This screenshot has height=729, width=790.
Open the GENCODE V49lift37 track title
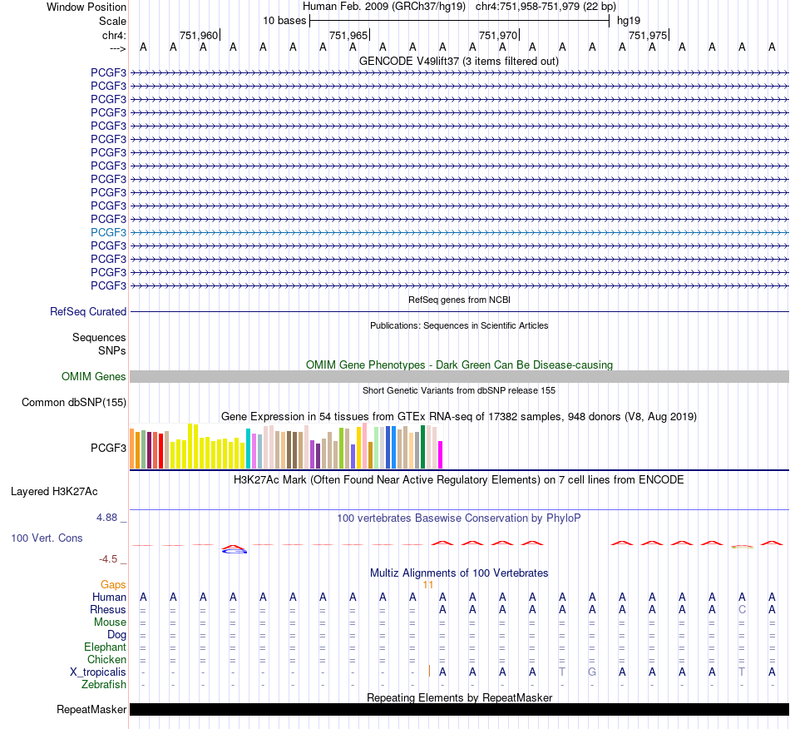[x=458, y=61]
